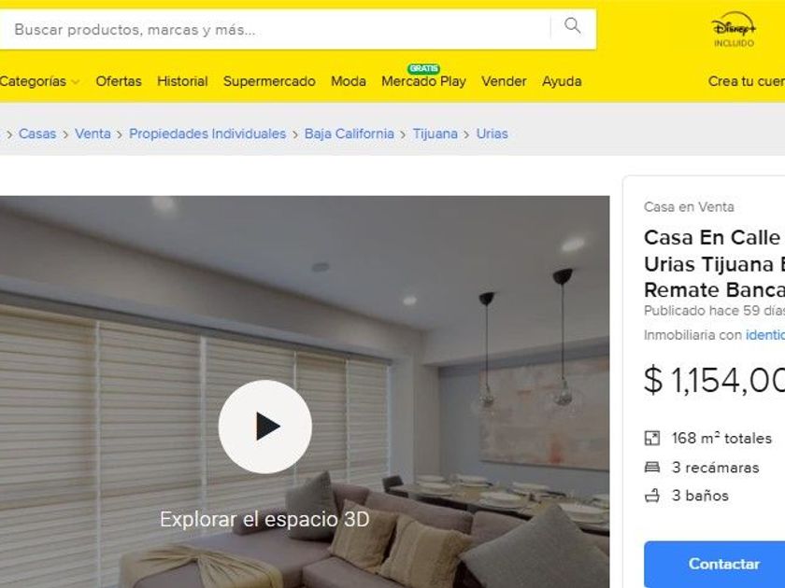The width and height of the screenshot is (785, 588).
Task: Open the Historial menu item
Action: 182,81
